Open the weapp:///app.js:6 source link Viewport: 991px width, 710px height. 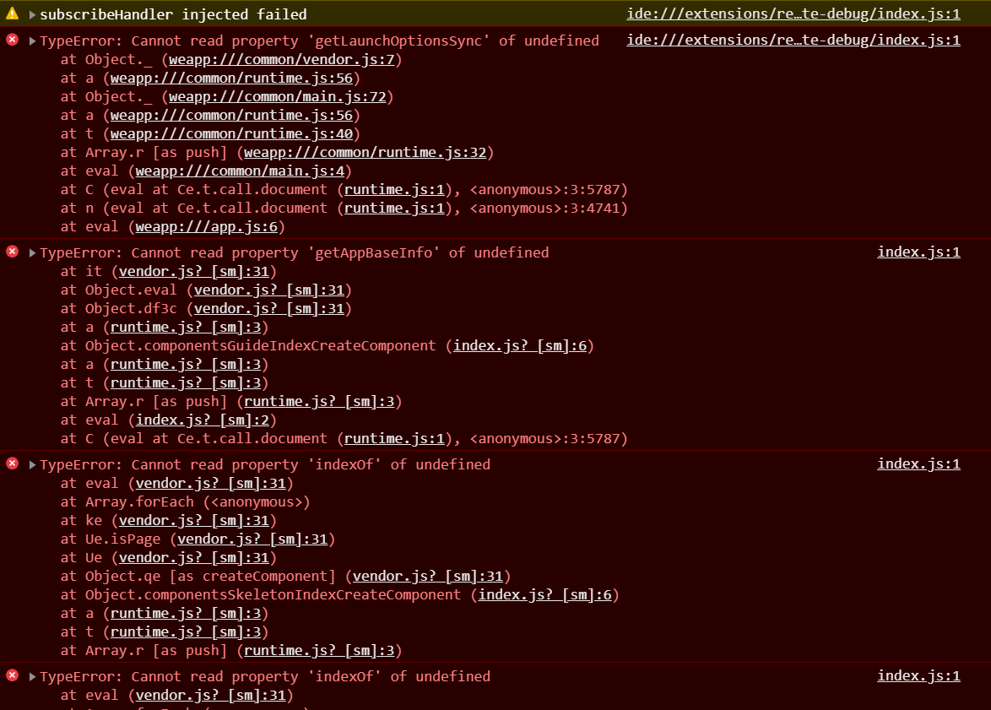point(207,227)
